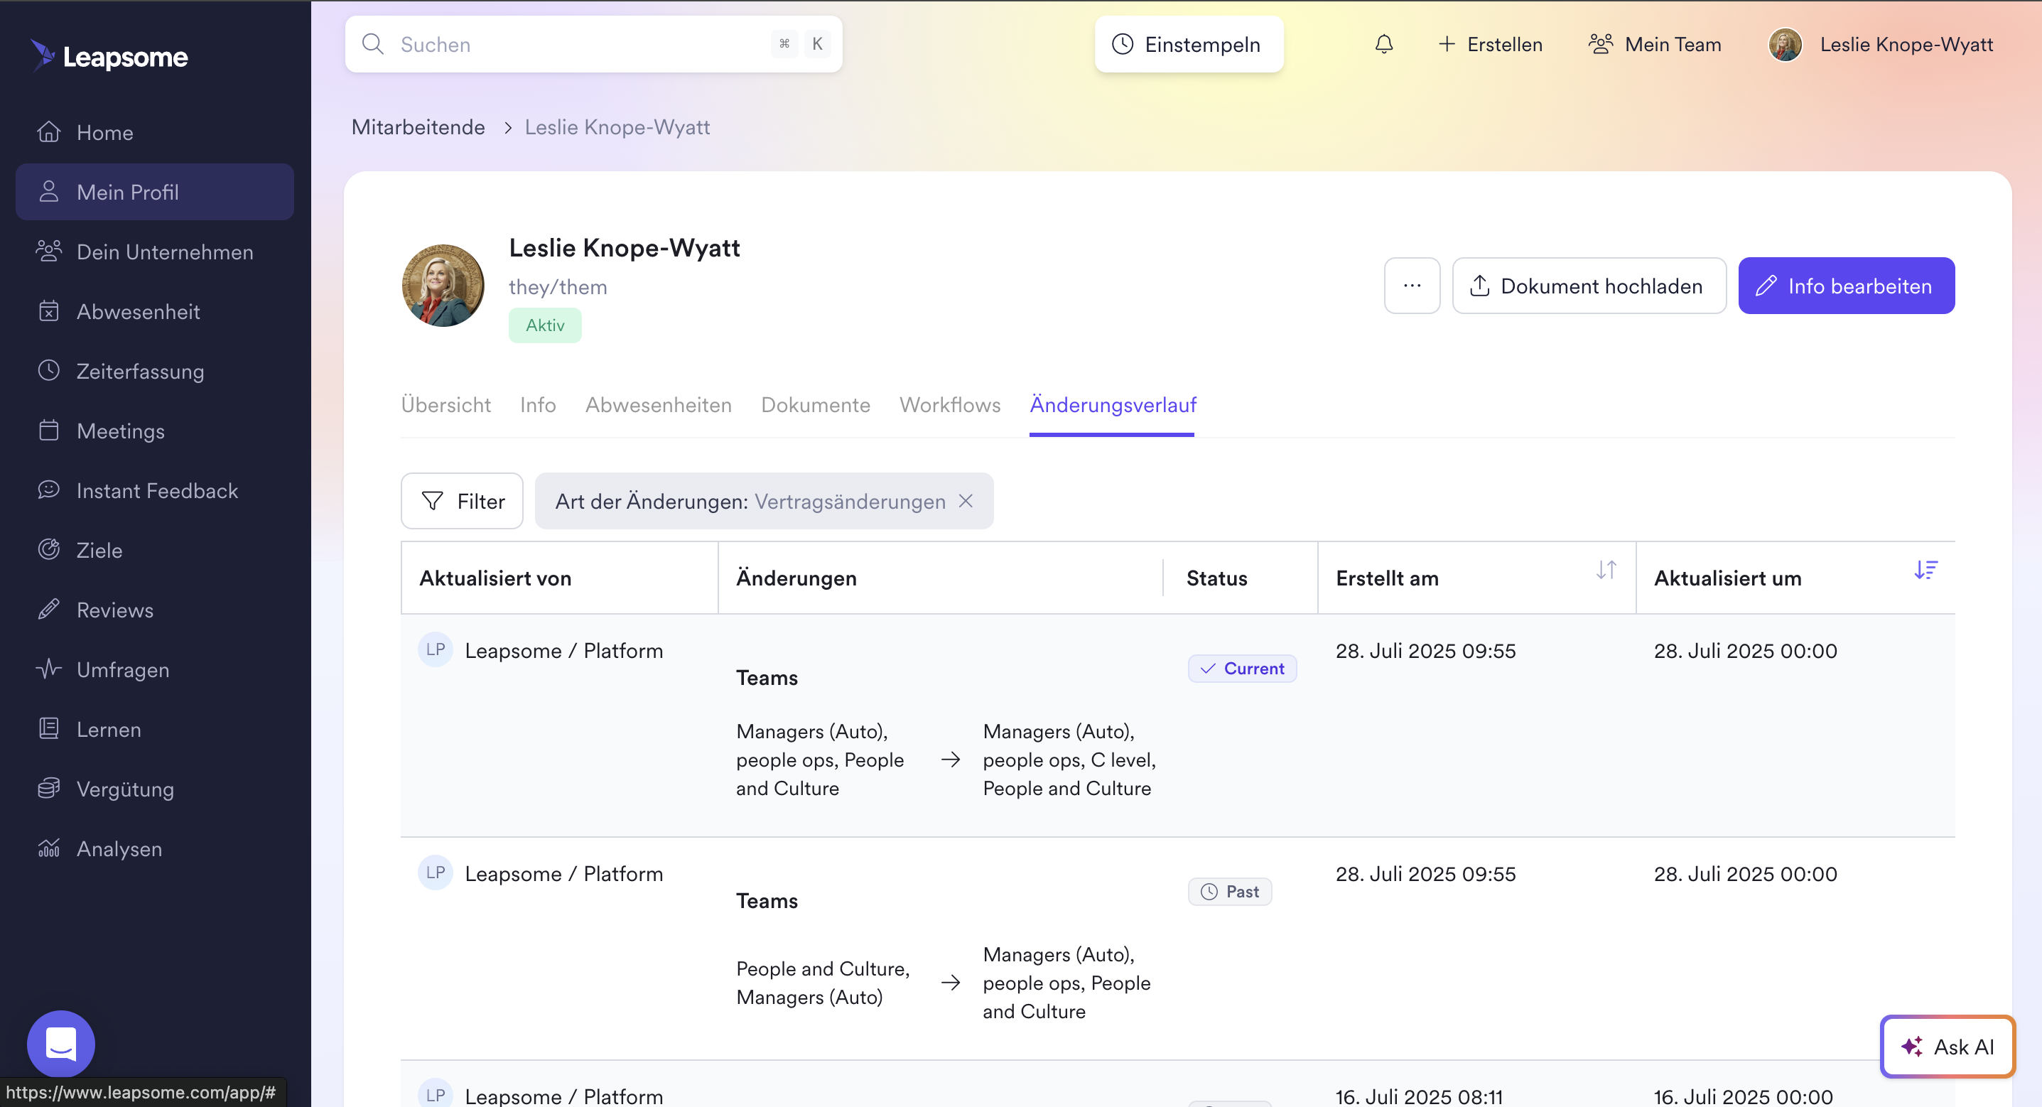Toggle Aktualisiert um sort order icon
Screen dimensions: 2042x1107
tap(1925, 570)
